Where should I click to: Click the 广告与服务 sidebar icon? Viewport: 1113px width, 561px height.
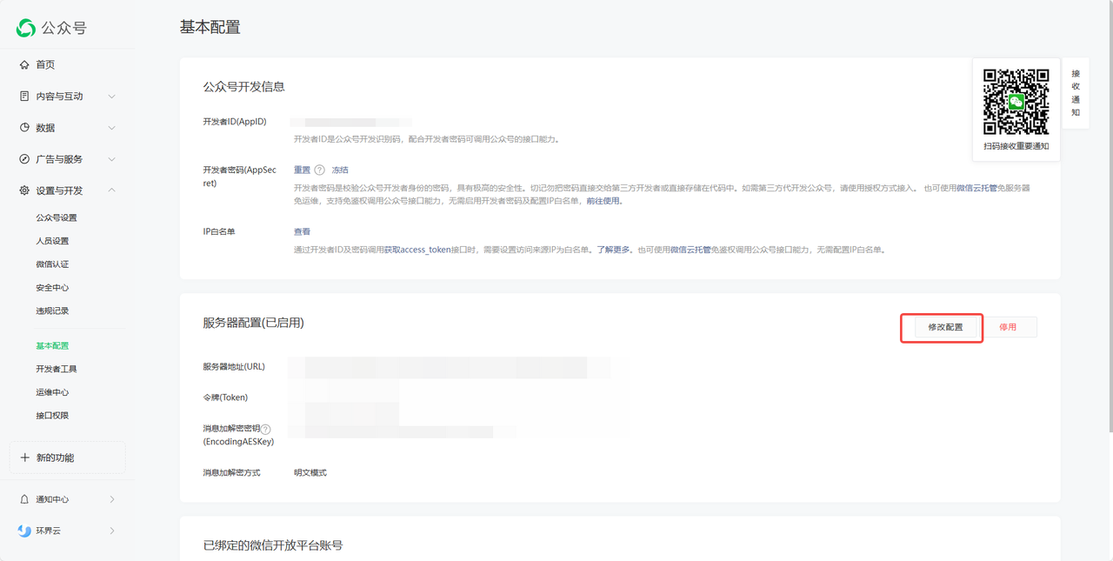pyautogui.click(x=22, y=158)
